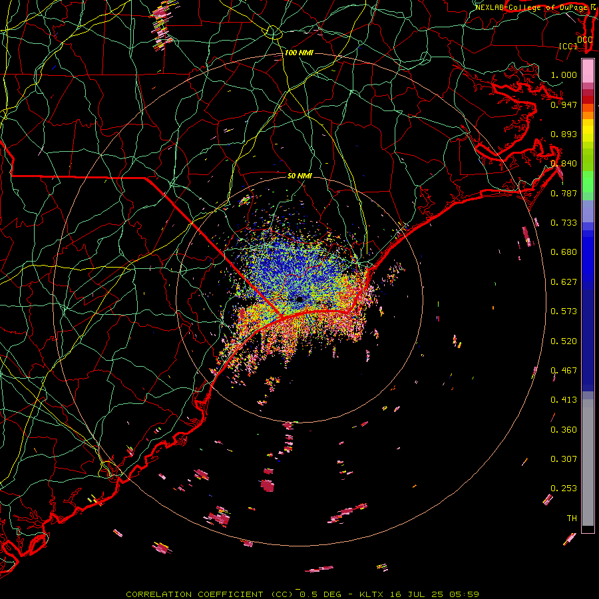Click the 0.840 scale value
Screen dimensions: 599x599
[x=564, y=164]
